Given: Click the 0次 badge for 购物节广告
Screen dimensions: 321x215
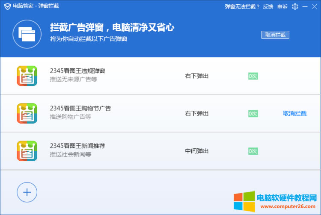Looking at the screenshot, I should 253,114.
